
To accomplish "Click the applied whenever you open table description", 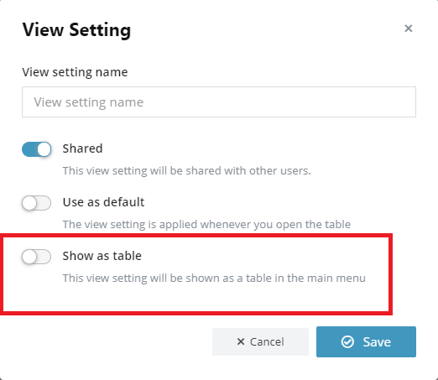I will click(x=206, y=224).
